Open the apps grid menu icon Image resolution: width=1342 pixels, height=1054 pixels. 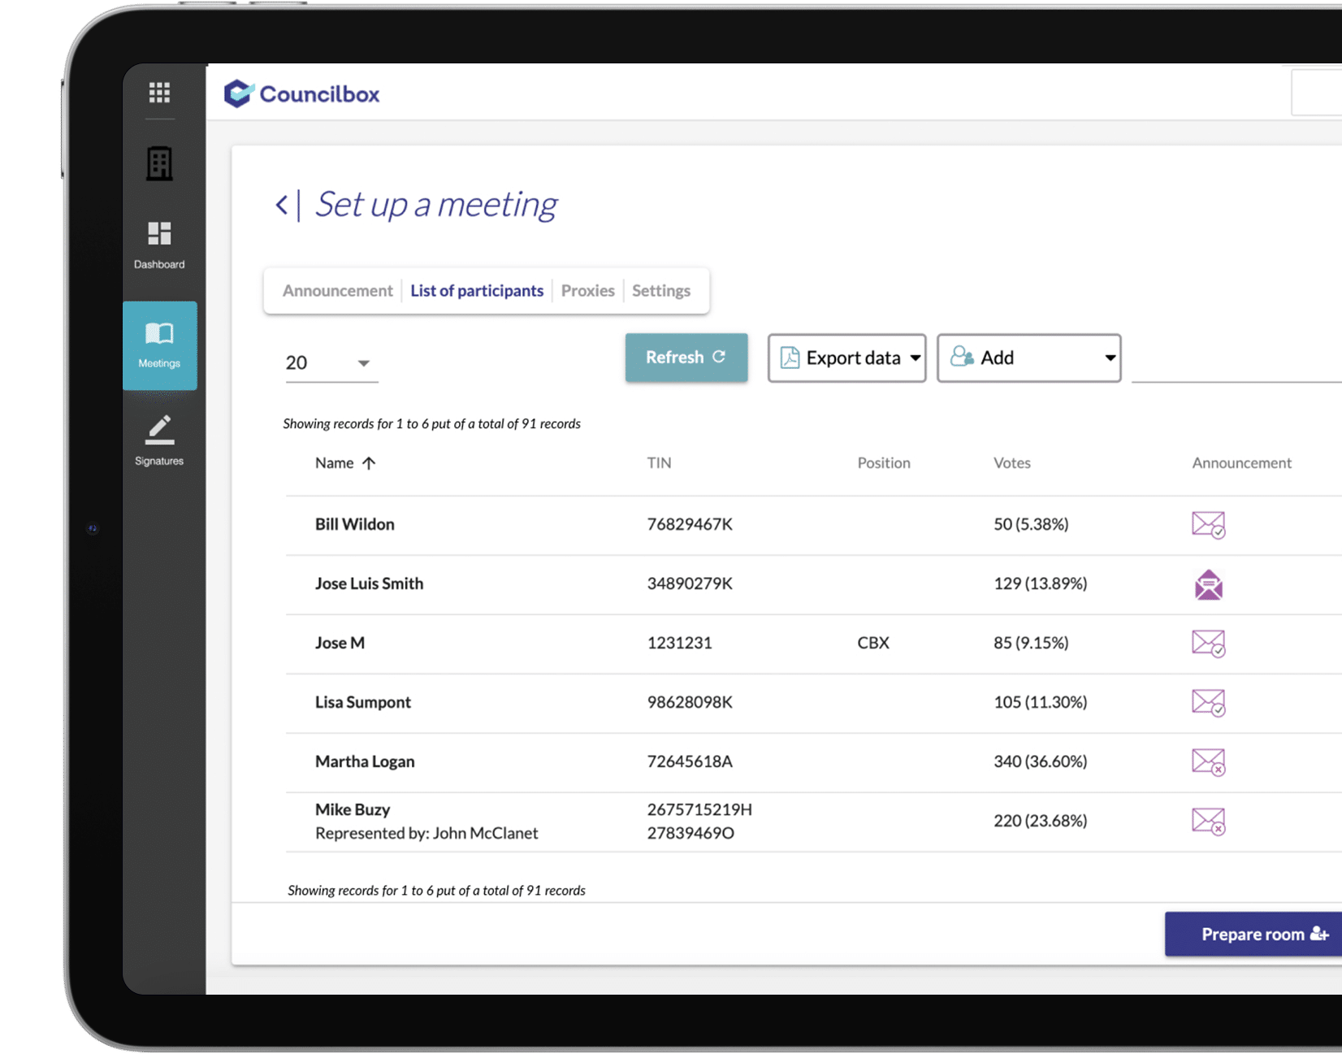(x=159, y=93)
